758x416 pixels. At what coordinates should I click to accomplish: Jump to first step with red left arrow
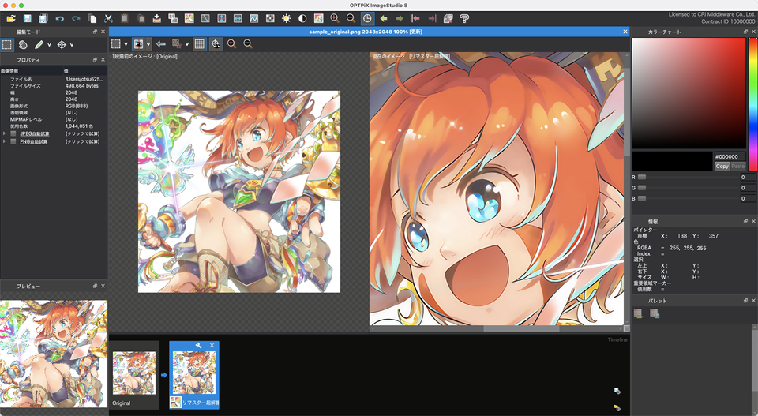[416, 18]
